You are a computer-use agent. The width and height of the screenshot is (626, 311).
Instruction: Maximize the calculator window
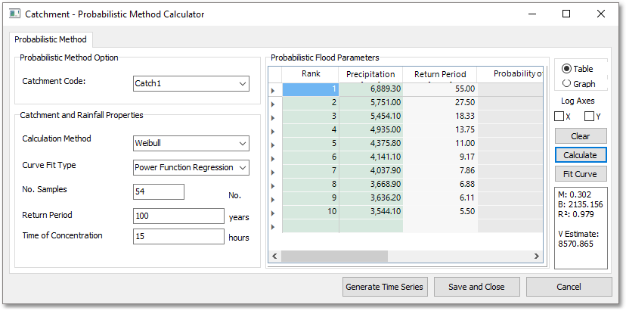(x=566, y=14)
